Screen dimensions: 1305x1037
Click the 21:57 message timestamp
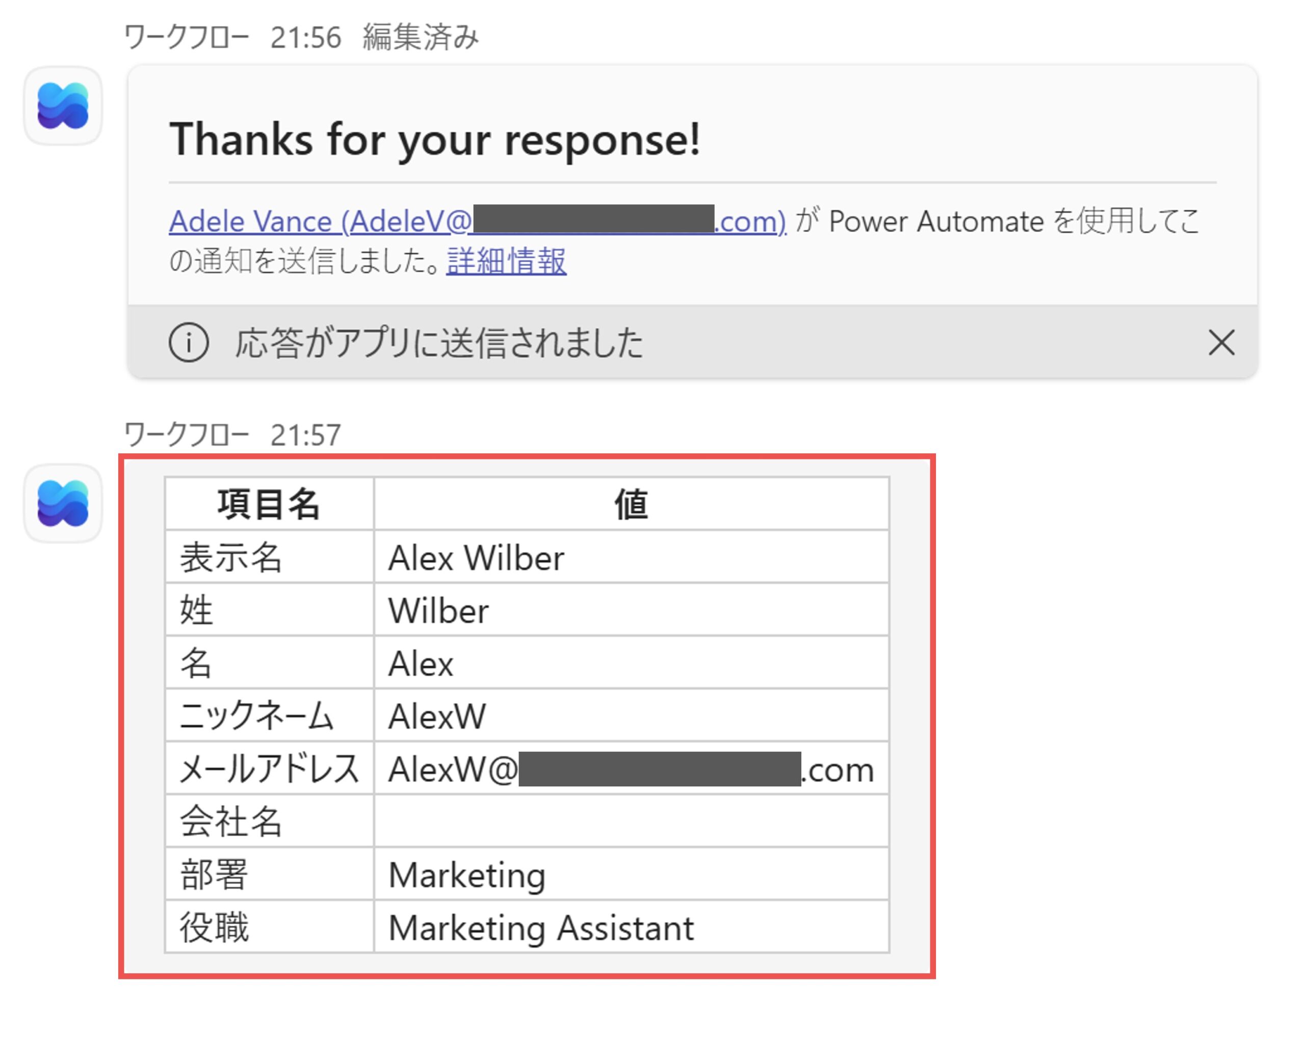(306, 435)
